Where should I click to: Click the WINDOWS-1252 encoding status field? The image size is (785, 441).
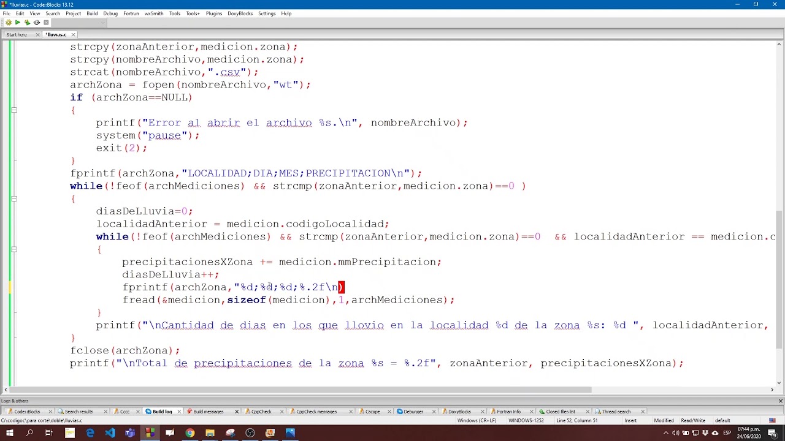[530, 421]
